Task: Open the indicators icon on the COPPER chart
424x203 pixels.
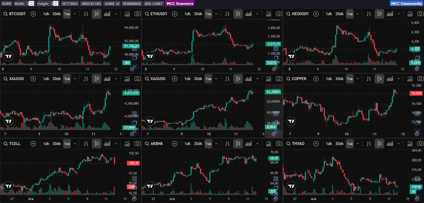Action: click(x=410, y=78)
